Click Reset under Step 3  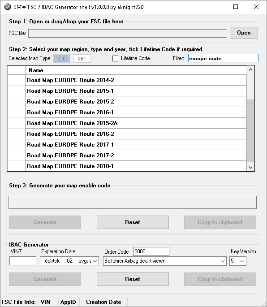pyautogui.click(x=133, y=222)
